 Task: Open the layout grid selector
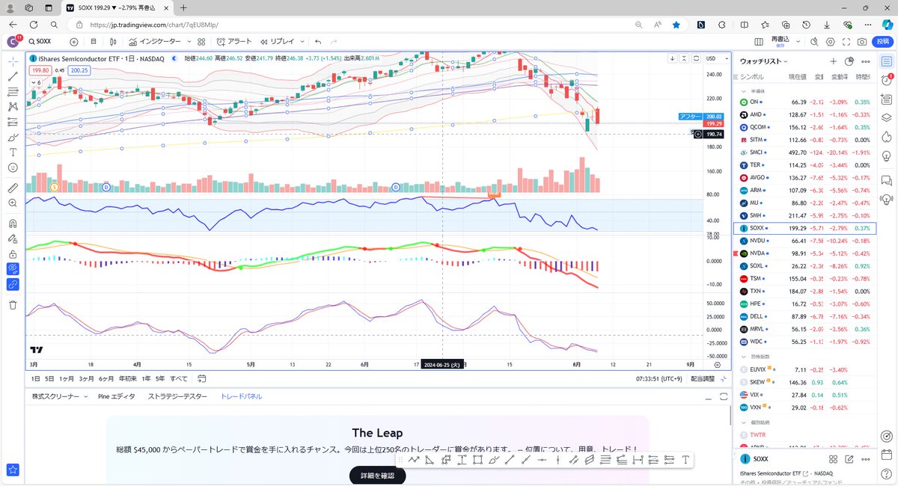coord(759,42)
